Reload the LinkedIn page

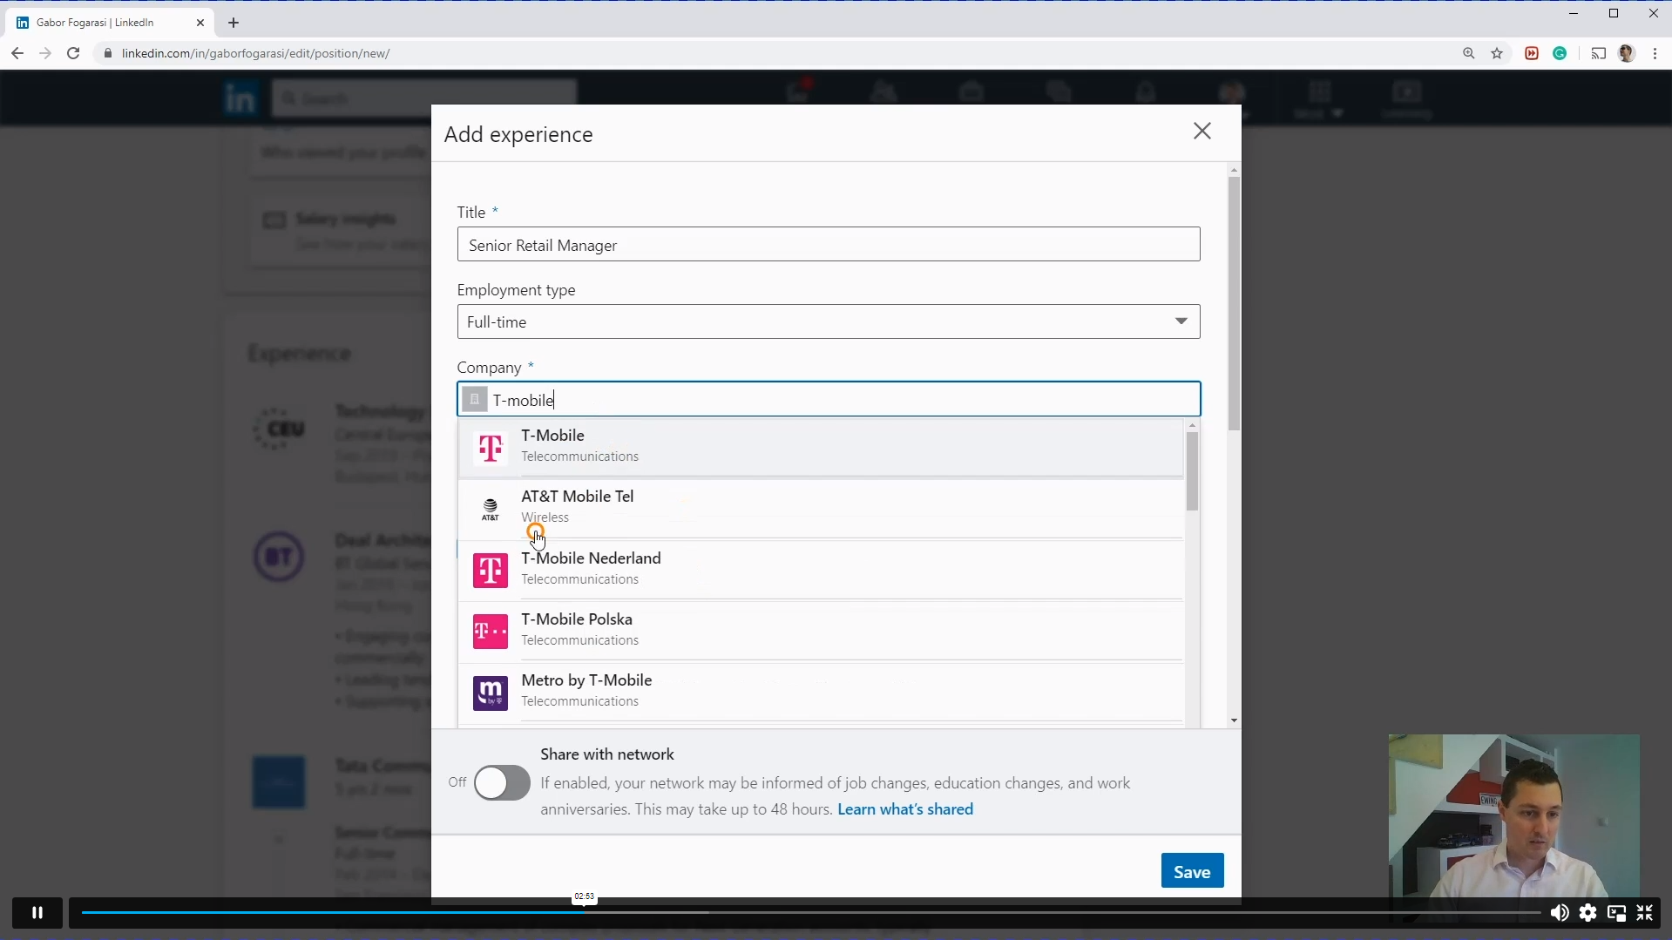point(74,53)
